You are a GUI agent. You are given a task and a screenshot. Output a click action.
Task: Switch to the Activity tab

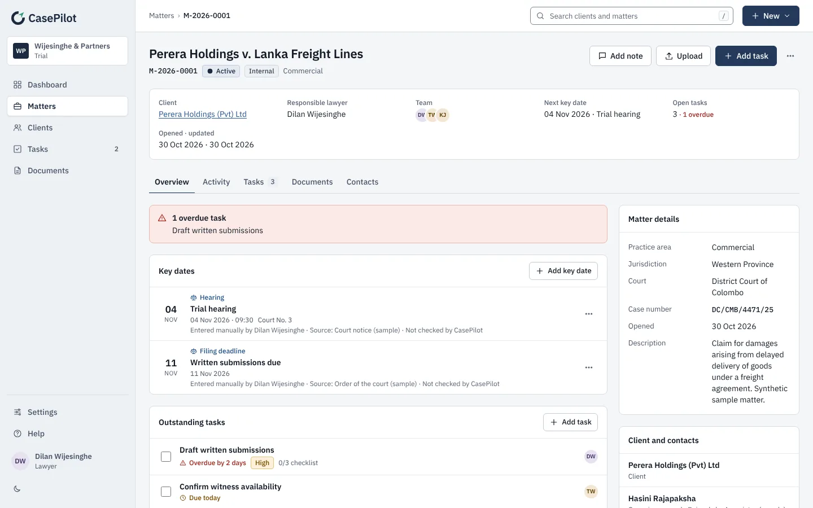coord(216,182)
